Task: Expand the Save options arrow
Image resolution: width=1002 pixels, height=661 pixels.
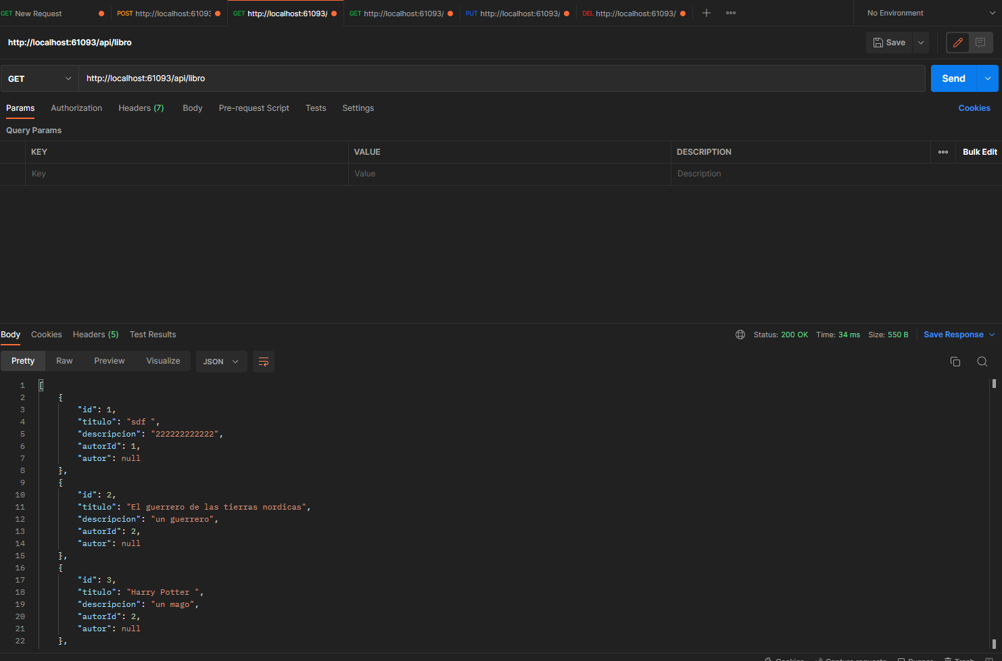Action: pos(921,43)
